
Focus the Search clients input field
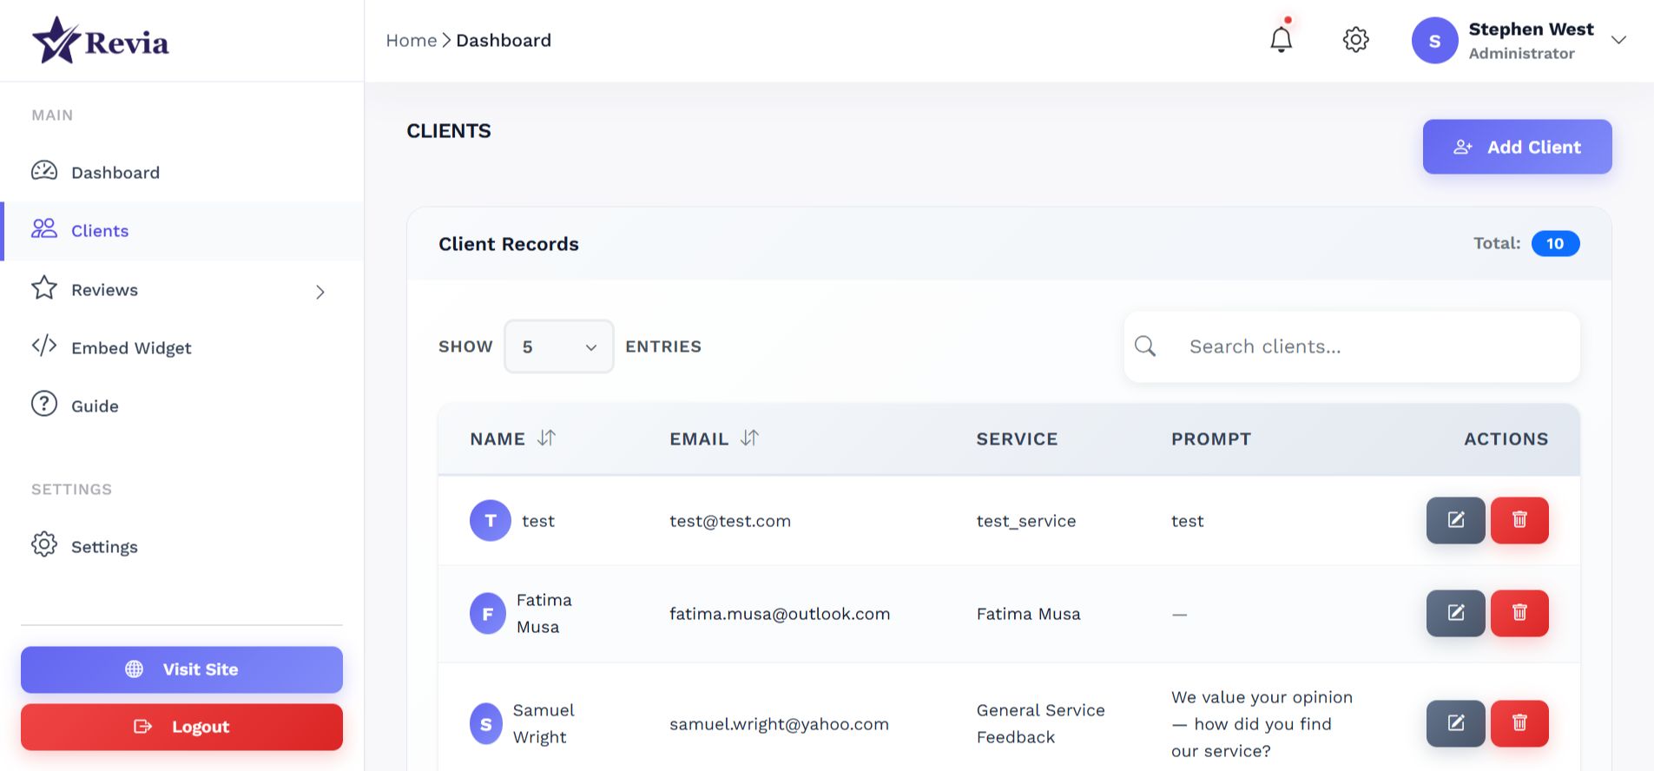click(1372, 346)
